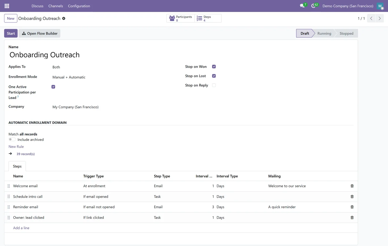Sort by the Mailing column header

(274, 176)
